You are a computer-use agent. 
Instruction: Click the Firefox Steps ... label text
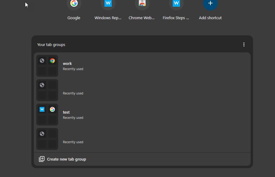tap(176, 18)
